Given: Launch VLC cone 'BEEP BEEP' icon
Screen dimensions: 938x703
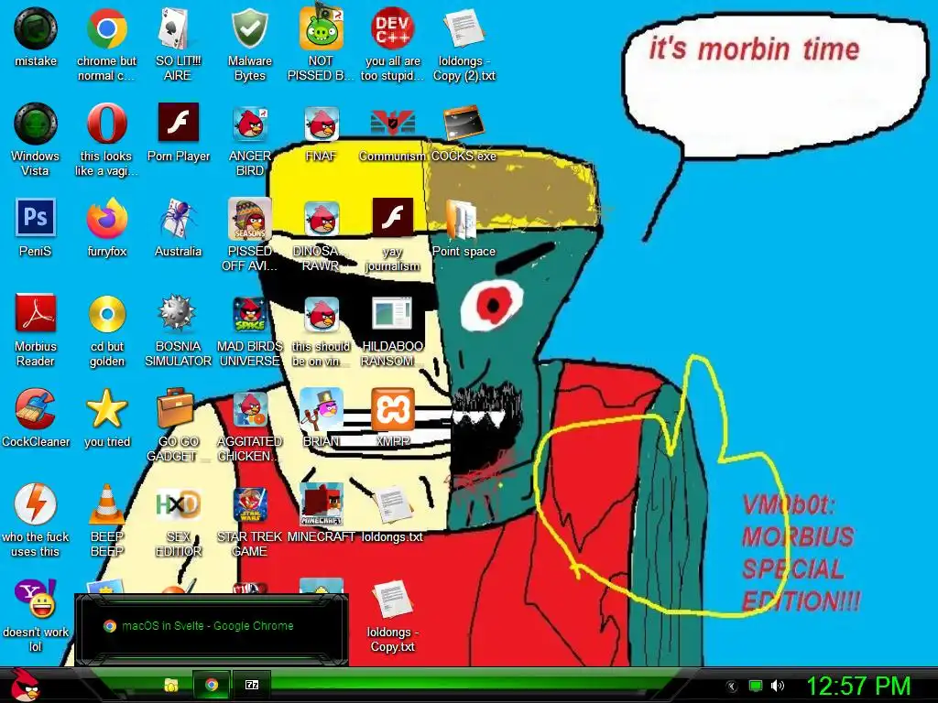Looking at the screenshot, I should tap(106, 504).
